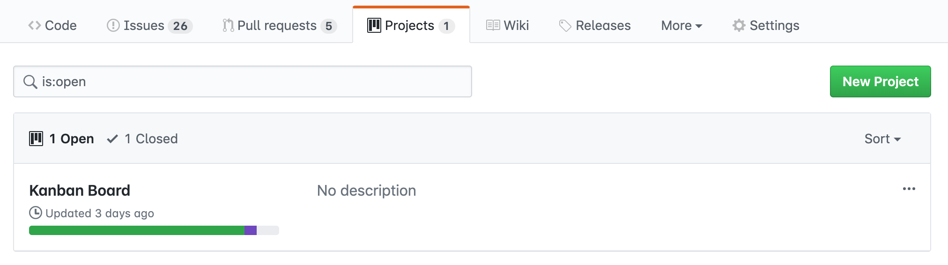This screenshot has width=948, height=265.
Task: Expand the More dropdown menu
Action: click(681, 26)
